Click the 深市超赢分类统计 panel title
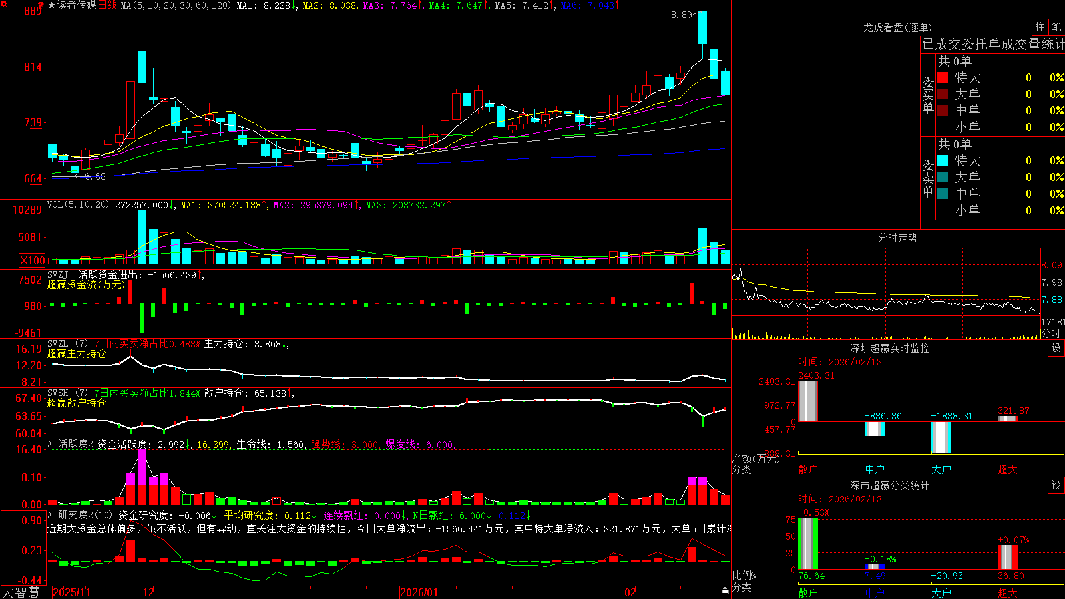 890,485
